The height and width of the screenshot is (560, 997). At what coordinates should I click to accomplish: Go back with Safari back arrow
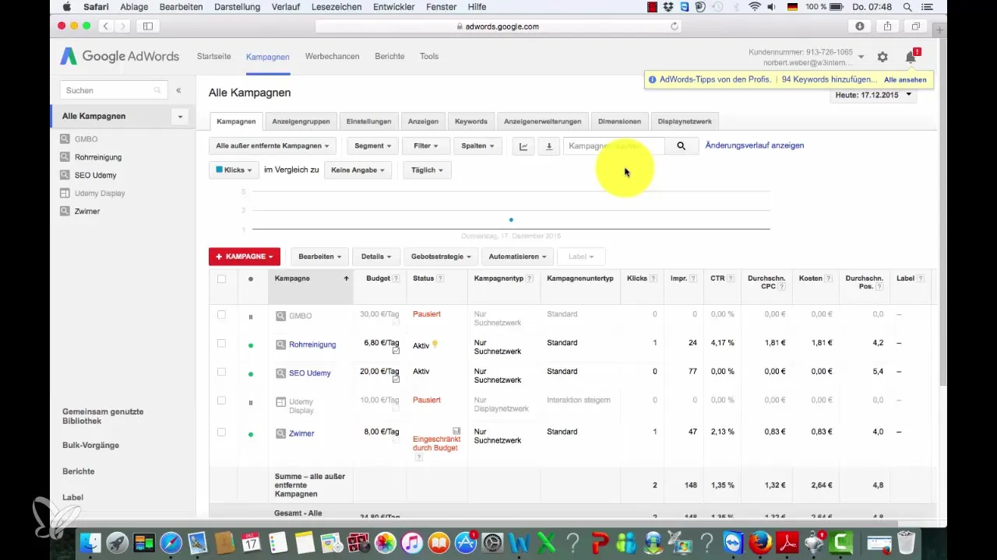pyautogui.click(x=104, y=26)
